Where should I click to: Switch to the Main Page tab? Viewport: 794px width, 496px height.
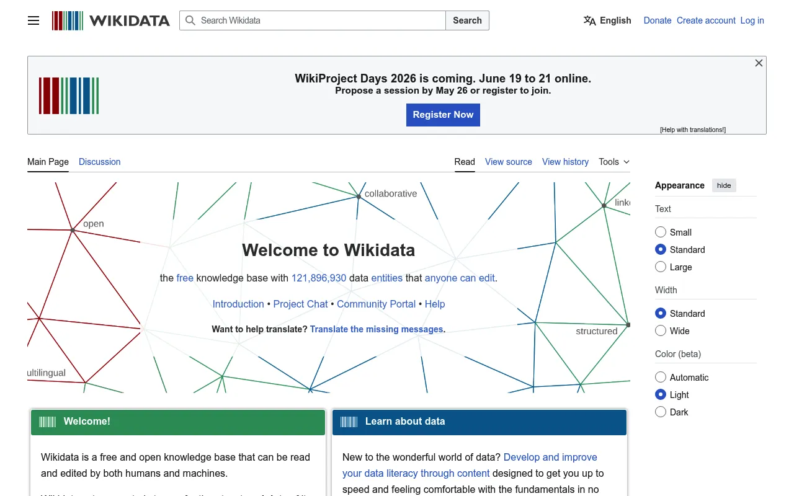point(48,162)
